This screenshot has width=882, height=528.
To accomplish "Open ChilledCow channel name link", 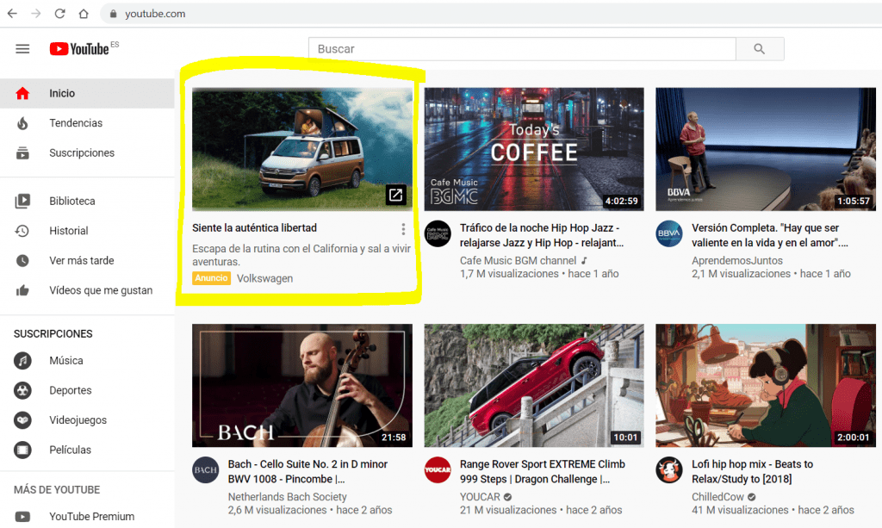I will 717,496.
